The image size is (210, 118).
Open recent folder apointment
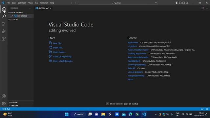[133, 42]
